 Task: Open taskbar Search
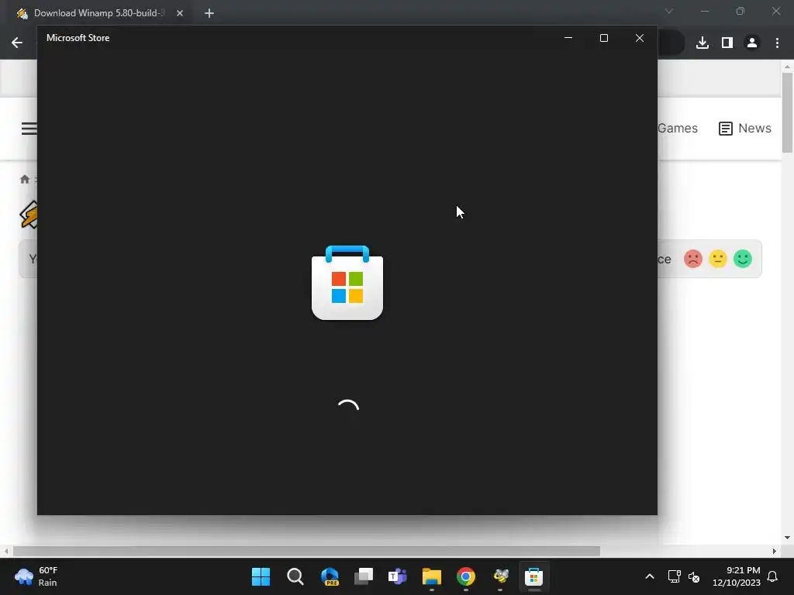295,576
